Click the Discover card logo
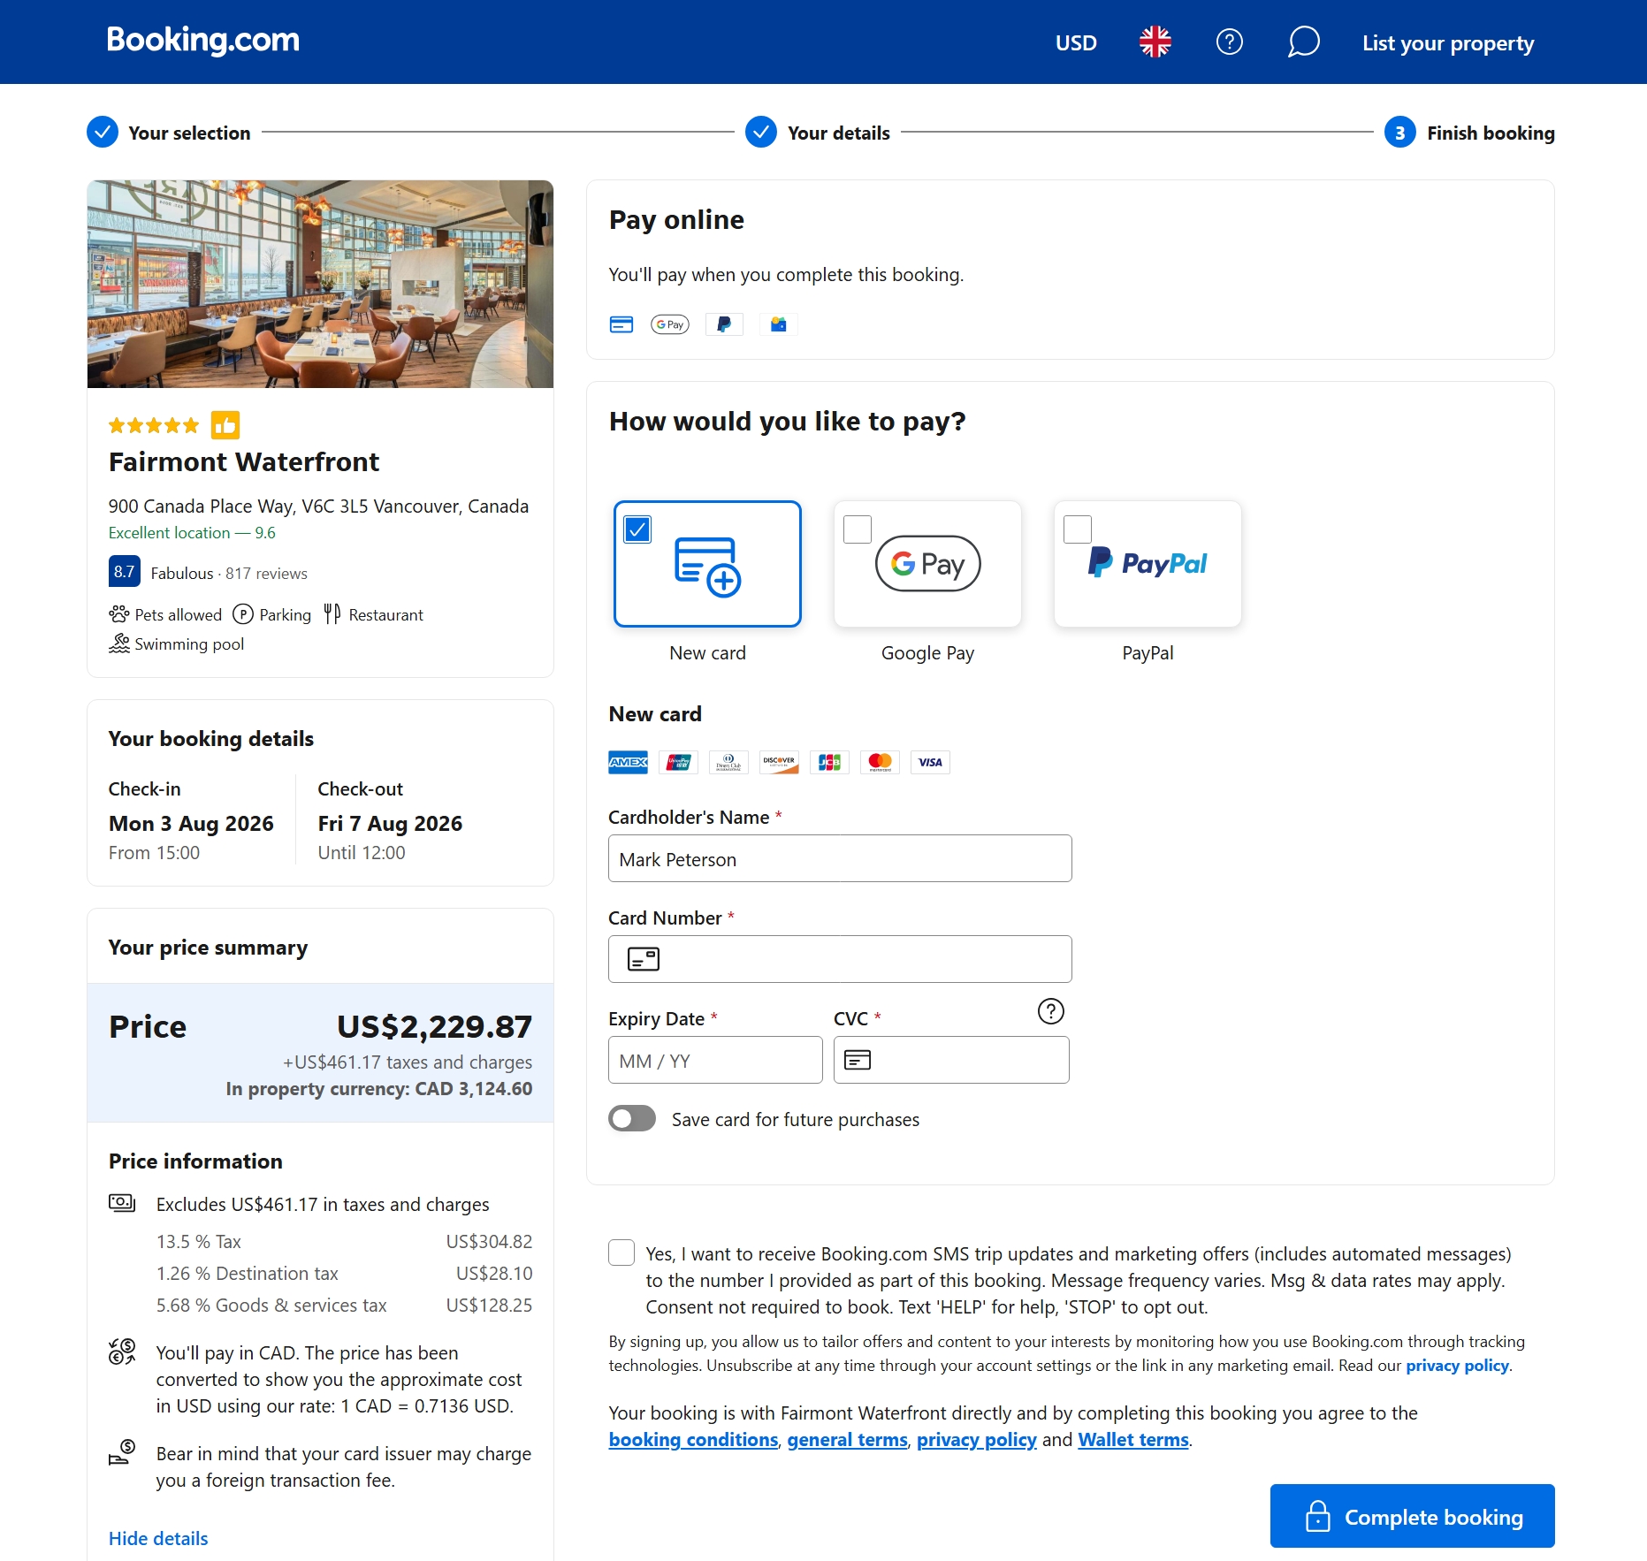 pos(779,762)
